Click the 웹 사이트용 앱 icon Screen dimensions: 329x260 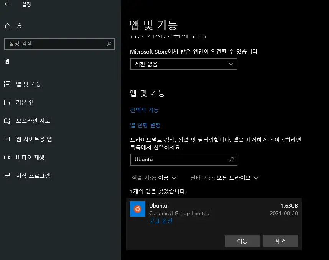7,139
